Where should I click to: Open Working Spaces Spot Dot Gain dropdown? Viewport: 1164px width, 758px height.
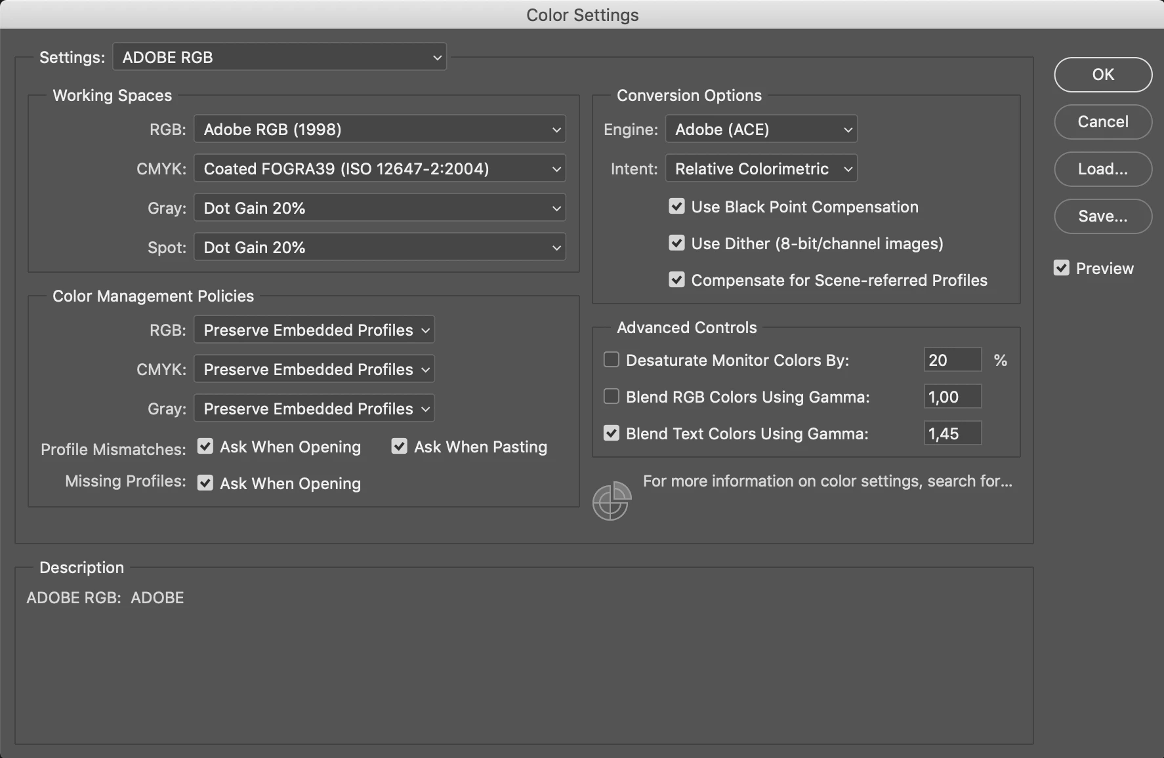[379, 247]
